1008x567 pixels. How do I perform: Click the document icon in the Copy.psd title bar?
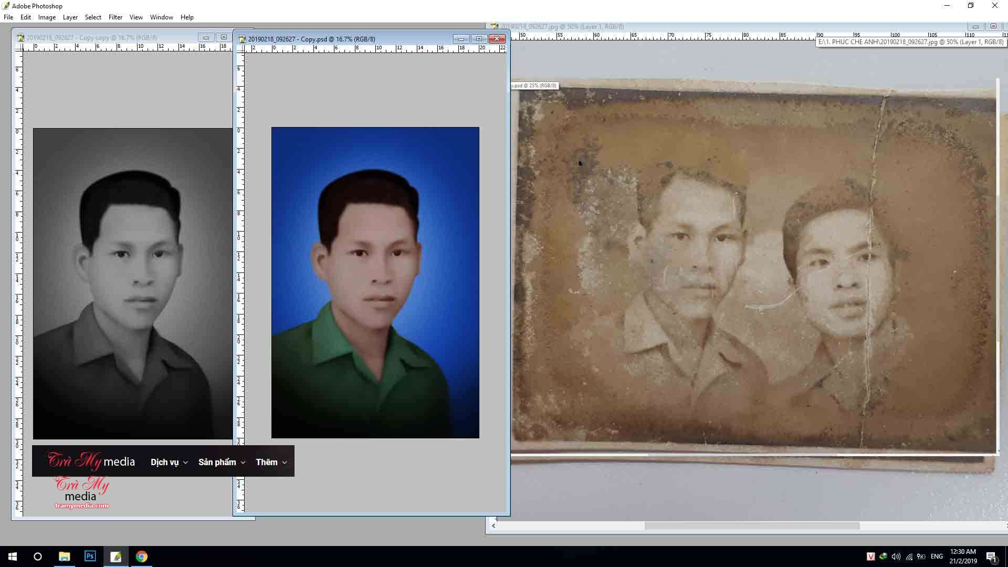[x=242, y=39]
